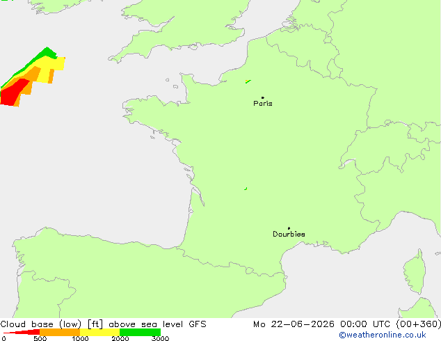441x341 pixels.
Task: Click the small cloud patch northwest of Paris
Action: tap(248, 81)
